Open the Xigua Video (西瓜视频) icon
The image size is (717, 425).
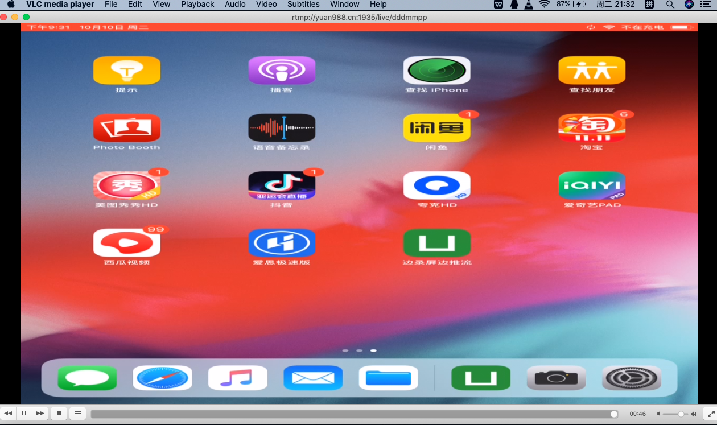click(126, 243)
